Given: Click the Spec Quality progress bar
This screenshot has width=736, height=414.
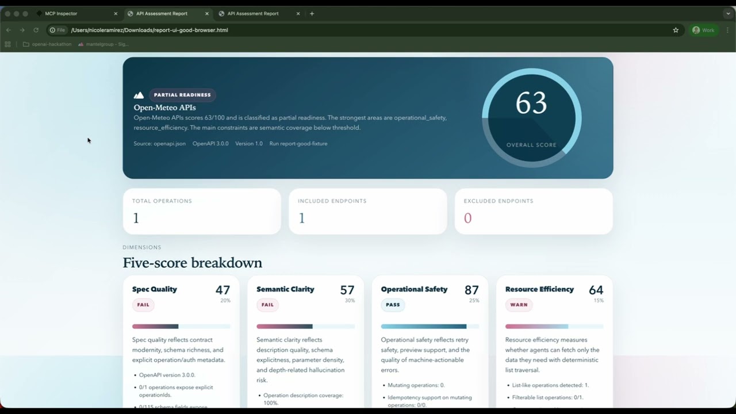Looking at the screenshot, I should tap(181, 327).
